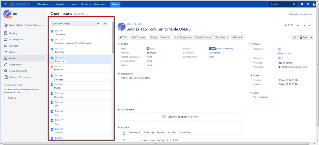319x145 pixels.
Task: Open the settings gear icon in header
Action: (308, 4)
